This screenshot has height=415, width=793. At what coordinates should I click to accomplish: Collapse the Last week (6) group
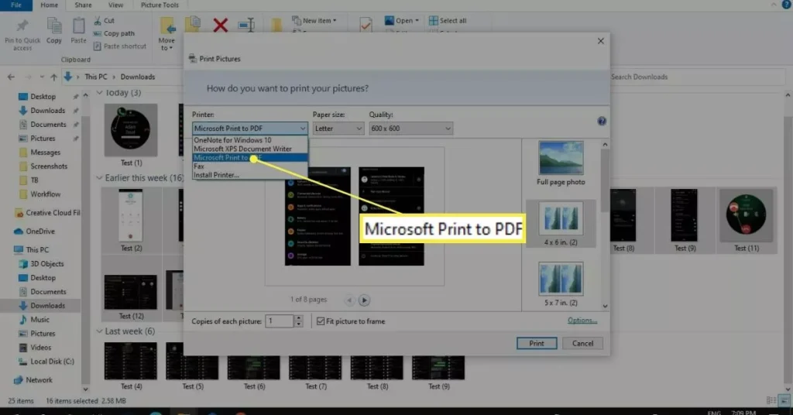coord(100,331)
